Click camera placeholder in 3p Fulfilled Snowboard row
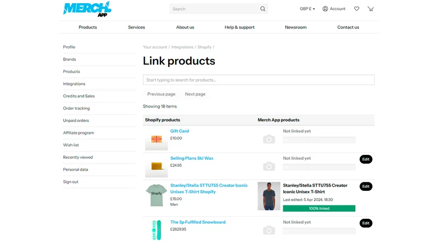This screenshot has width=430, height=242. click(x=269, y=230)
